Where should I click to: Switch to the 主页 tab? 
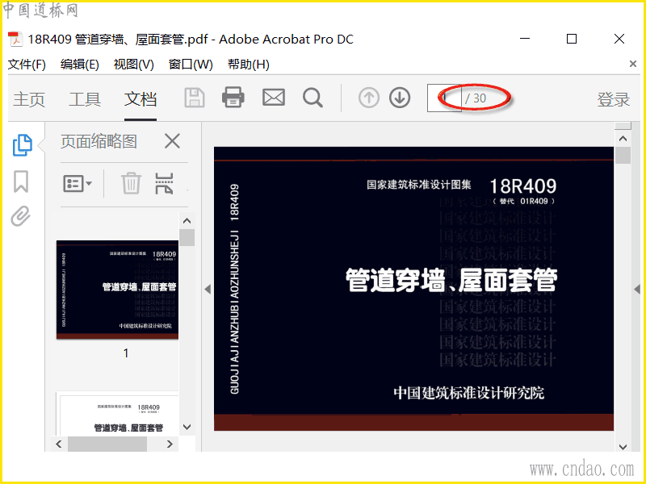point(29,99)
